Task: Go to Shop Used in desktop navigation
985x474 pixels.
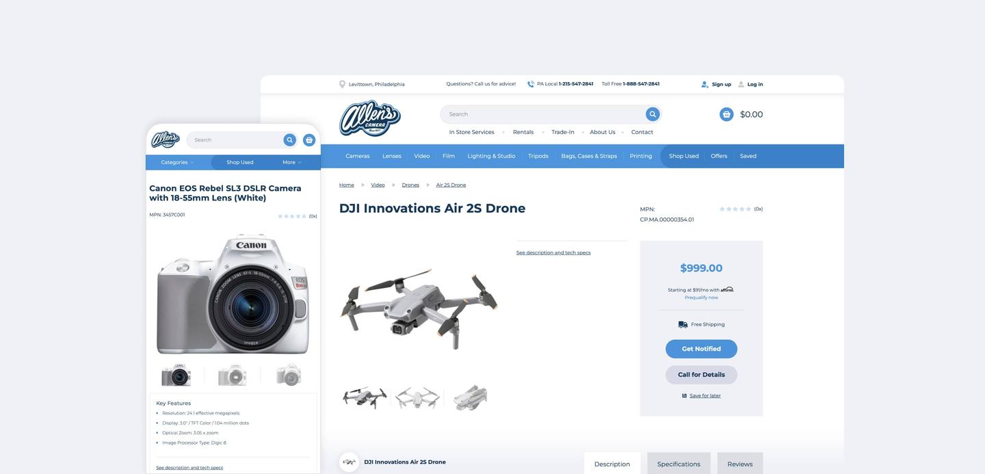Action: (684, 156)
